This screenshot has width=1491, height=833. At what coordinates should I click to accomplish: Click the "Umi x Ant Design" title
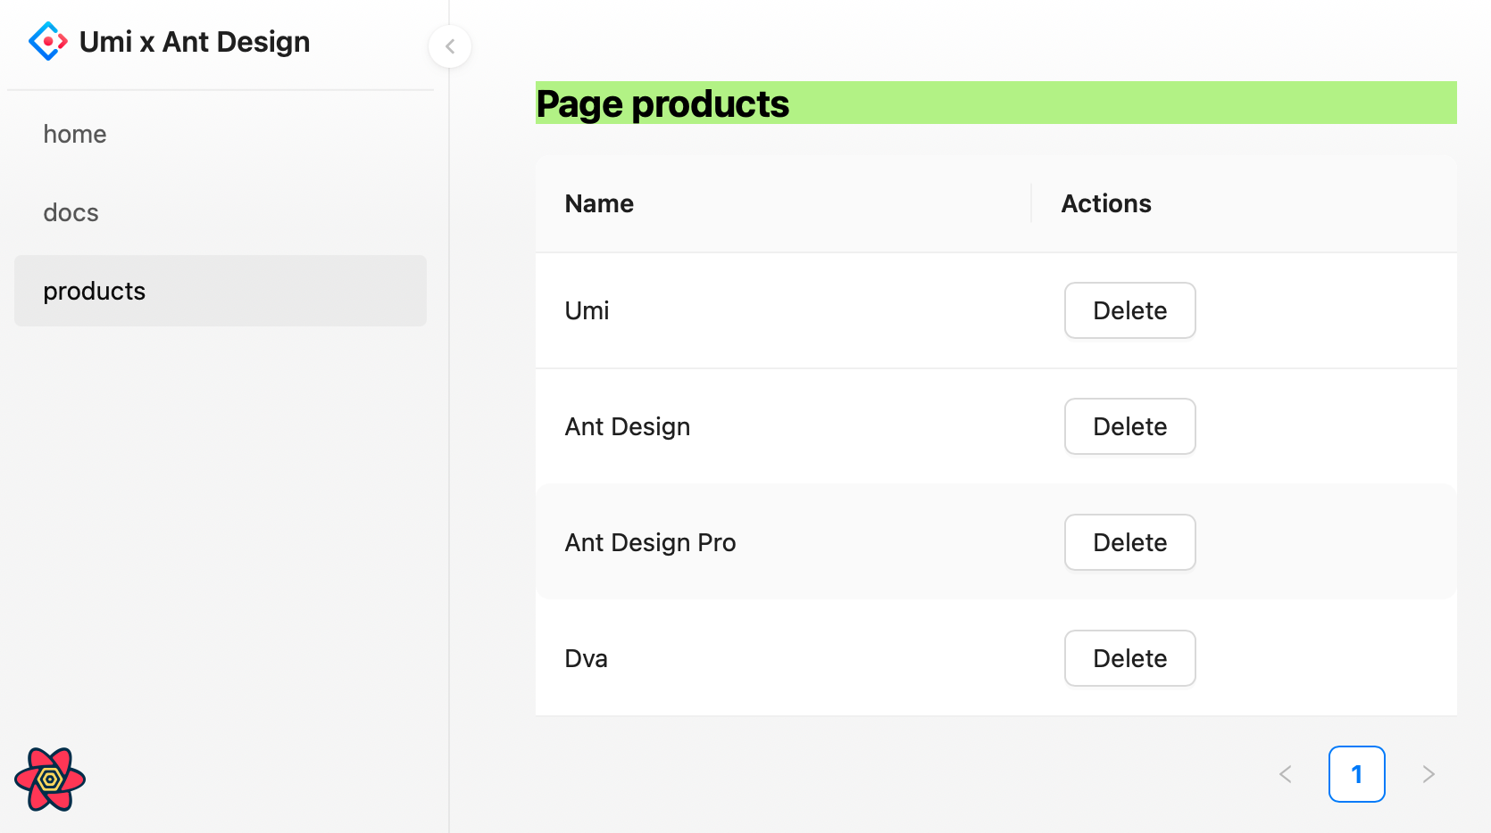click(x=195, y=42)
